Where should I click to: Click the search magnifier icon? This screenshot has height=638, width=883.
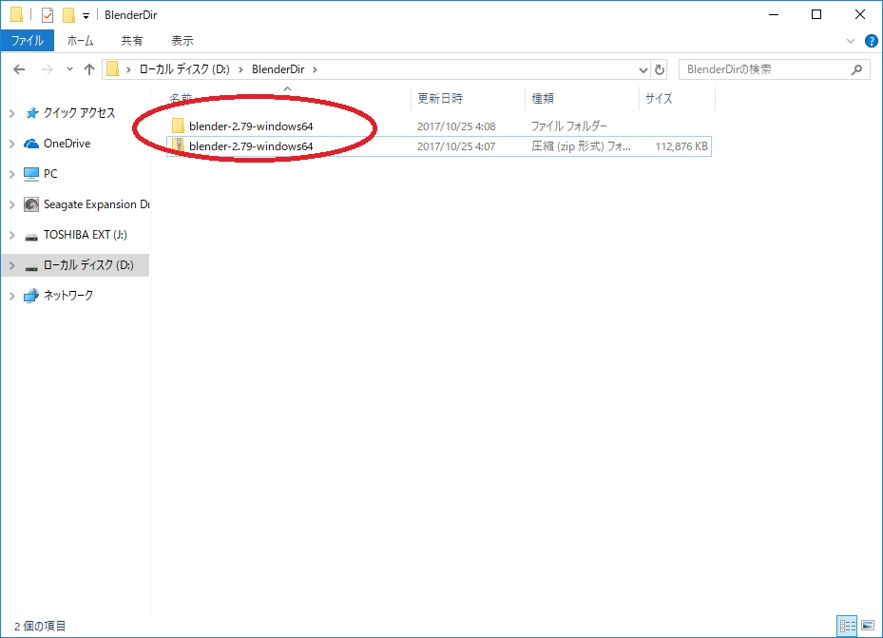pyautogui.click(x=856, y=69)
